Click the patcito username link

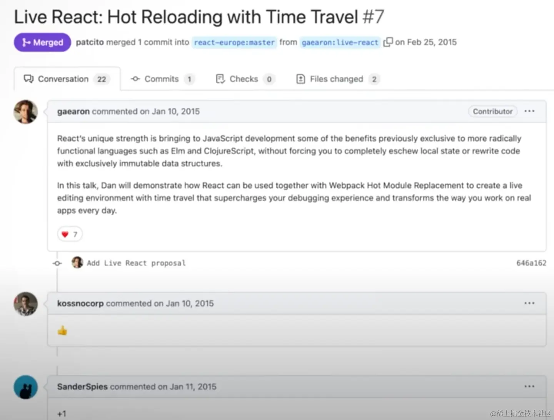tap(90, 42)
